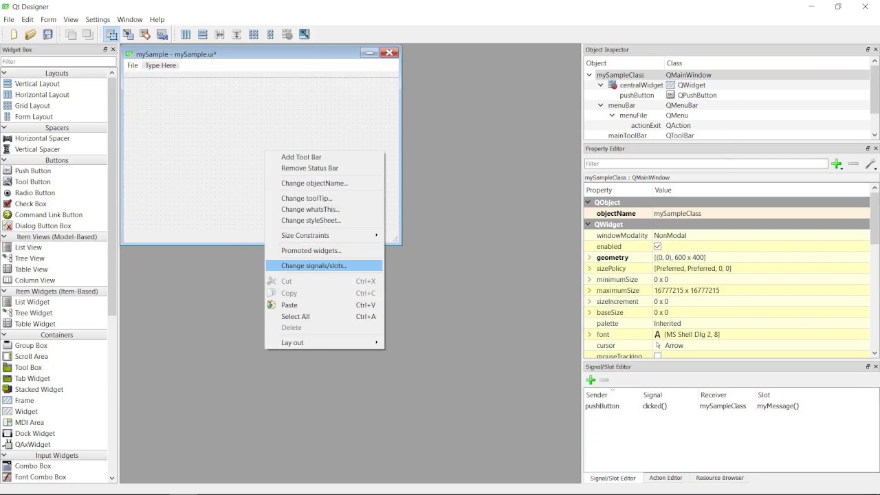Toggle the mouseTracking property checkbox
This screenshot has height=495, width=880.
[x=658, y=356]
